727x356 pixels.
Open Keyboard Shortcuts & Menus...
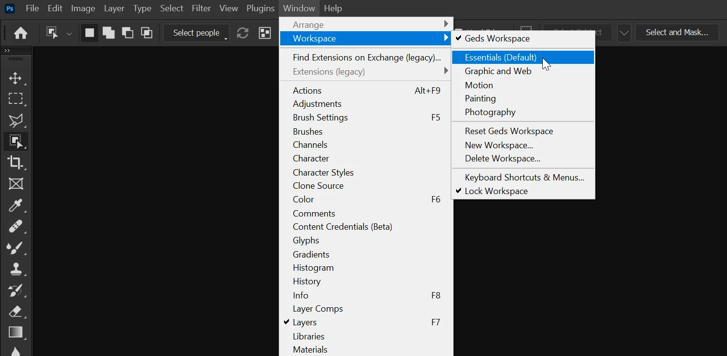coord(523,178)
